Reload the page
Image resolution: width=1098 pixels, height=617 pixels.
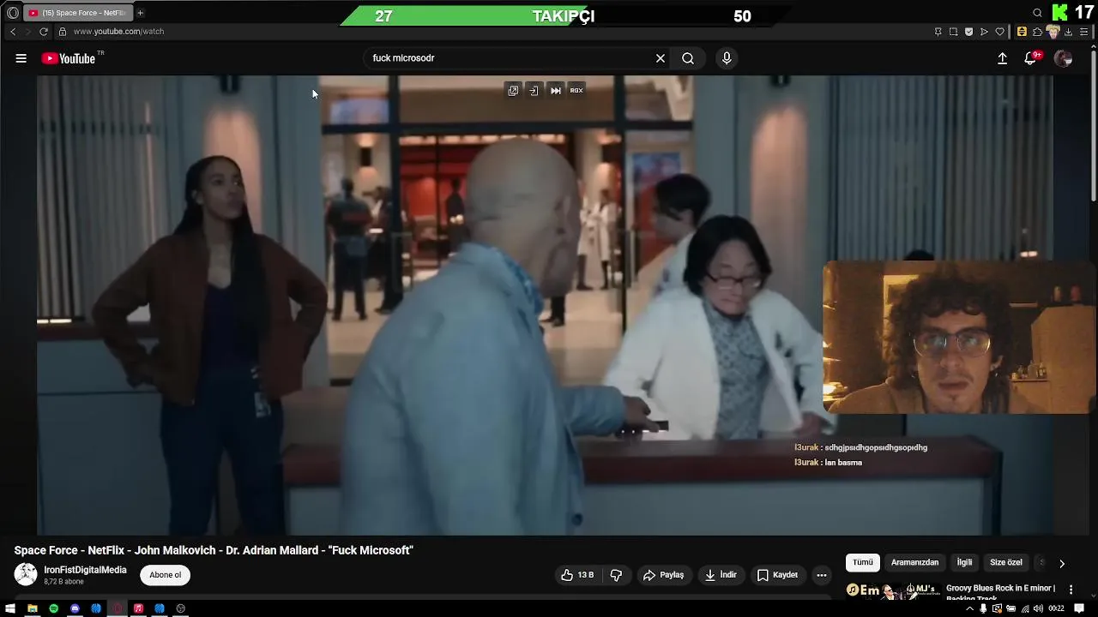[44, 32]
